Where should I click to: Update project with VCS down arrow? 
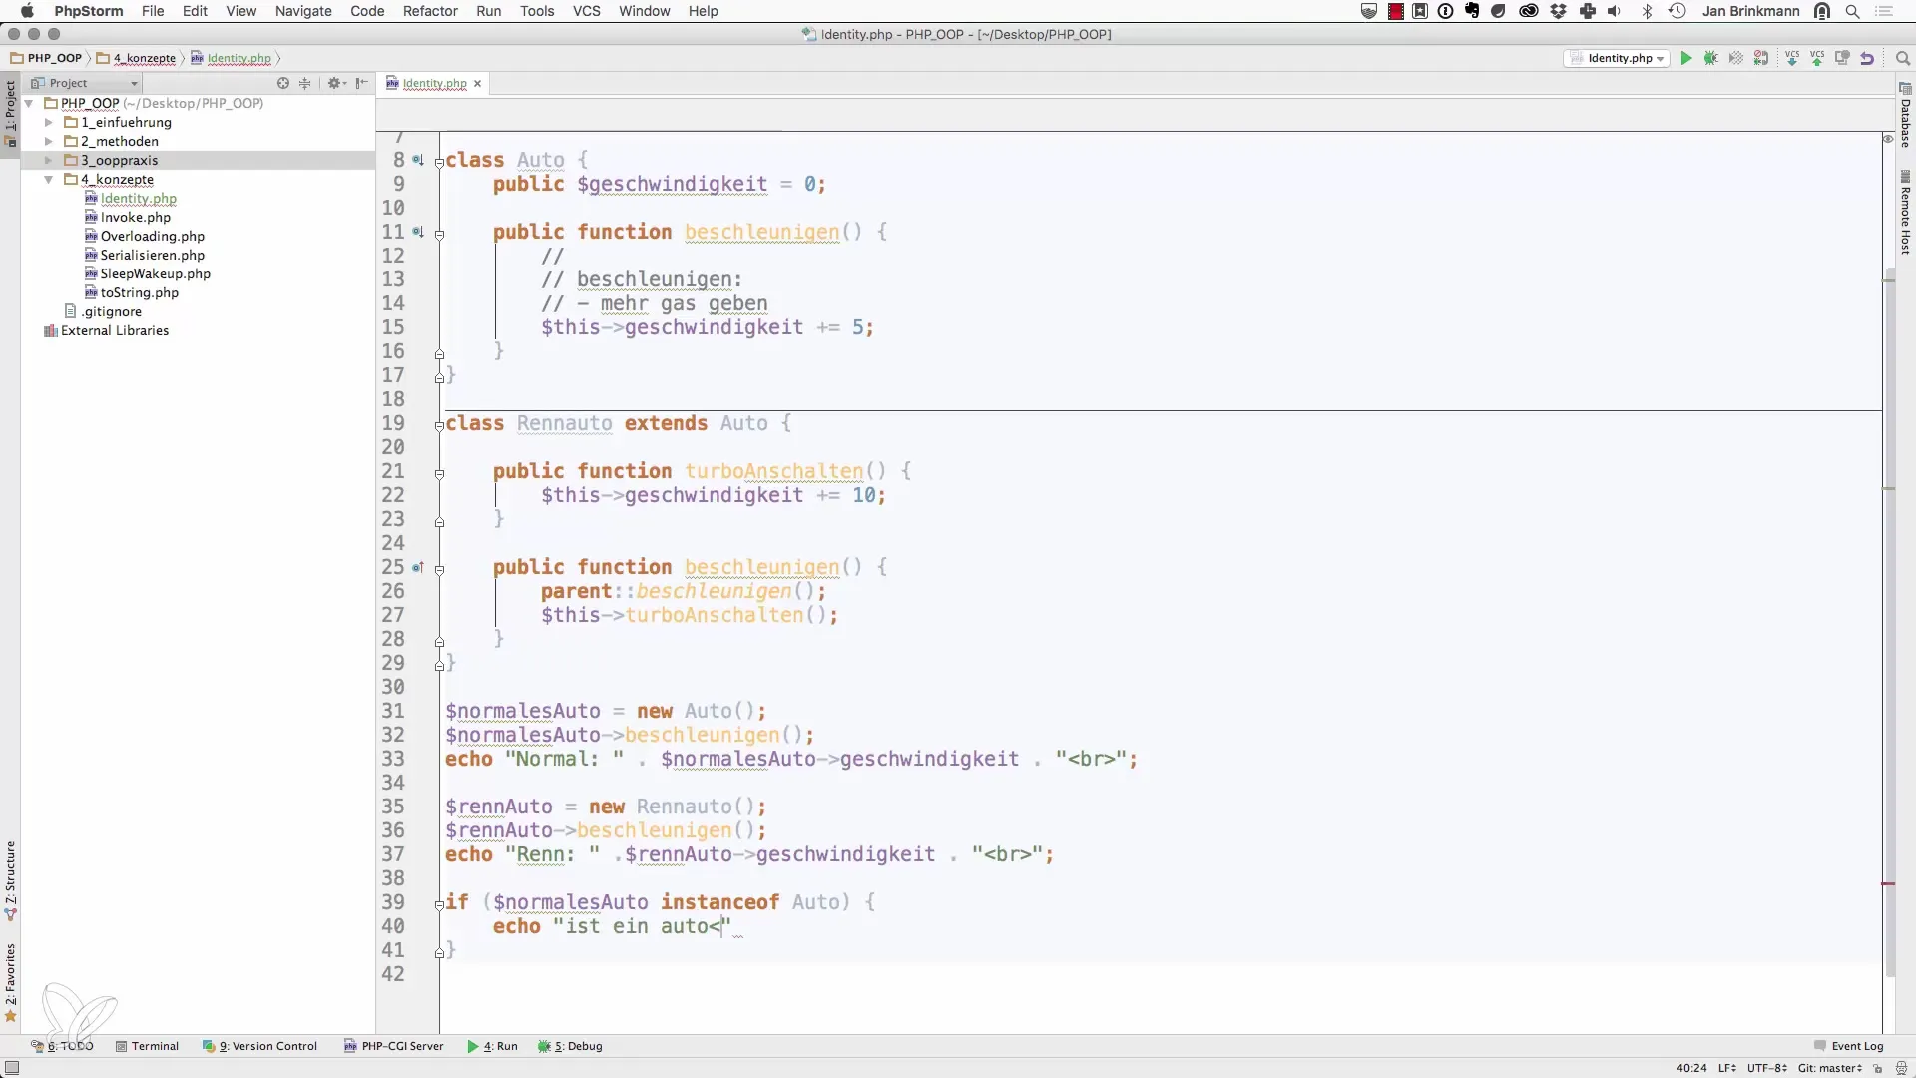pyautogui.click(x=1792, y=58)
